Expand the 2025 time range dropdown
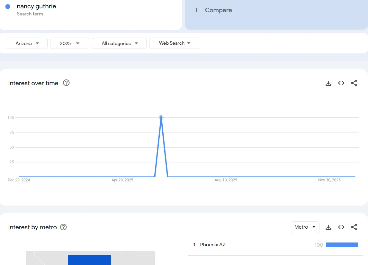 pyautogui.click(x=69, y=43)
